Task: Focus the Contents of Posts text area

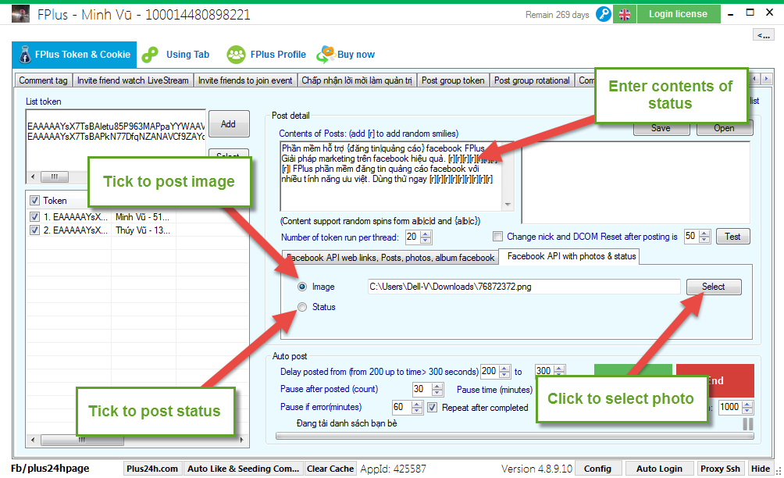Action: [x=391, y=176]
